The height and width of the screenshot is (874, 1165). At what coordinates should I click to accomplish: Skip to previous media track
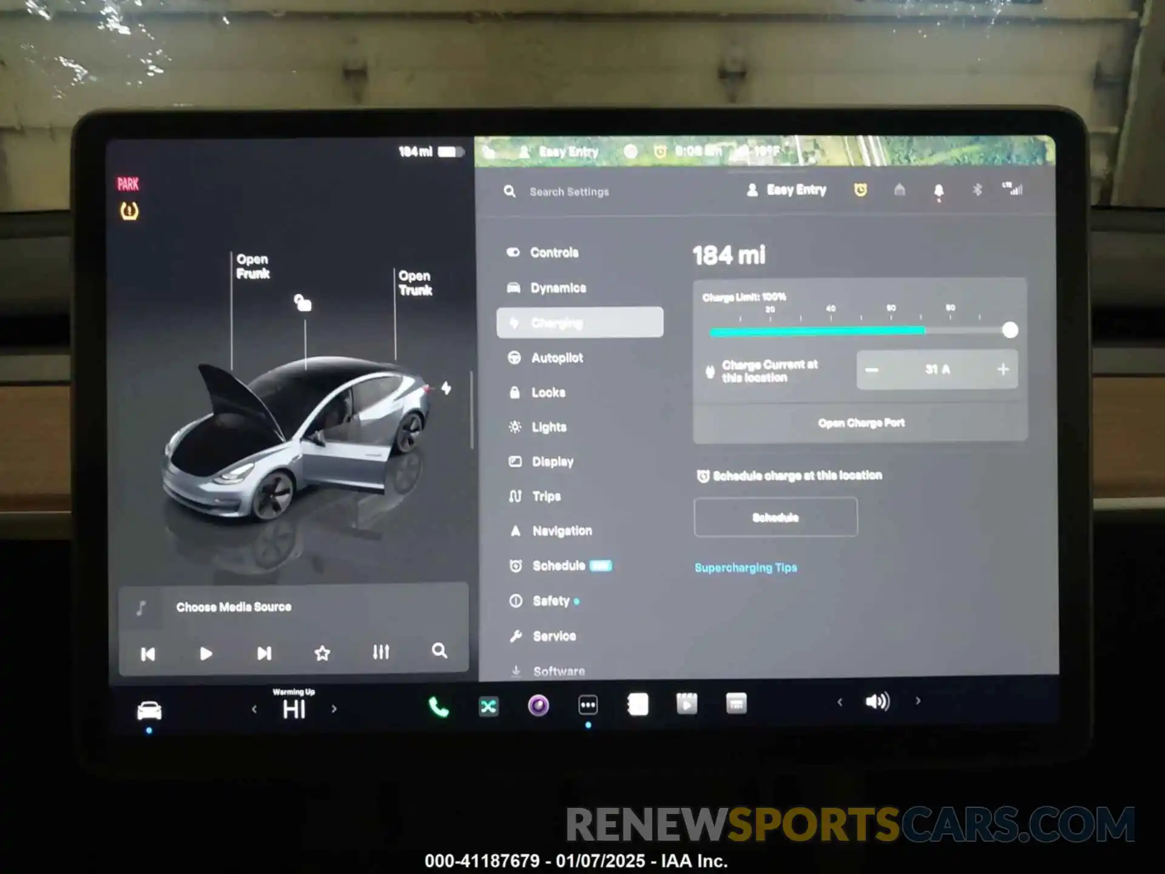[x=147, y=654]
